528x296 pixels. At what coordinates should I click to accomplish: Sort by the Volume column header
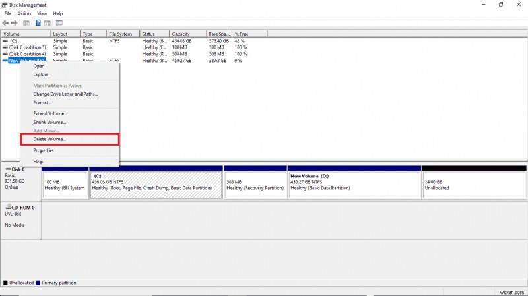click(x=26, y=34)
